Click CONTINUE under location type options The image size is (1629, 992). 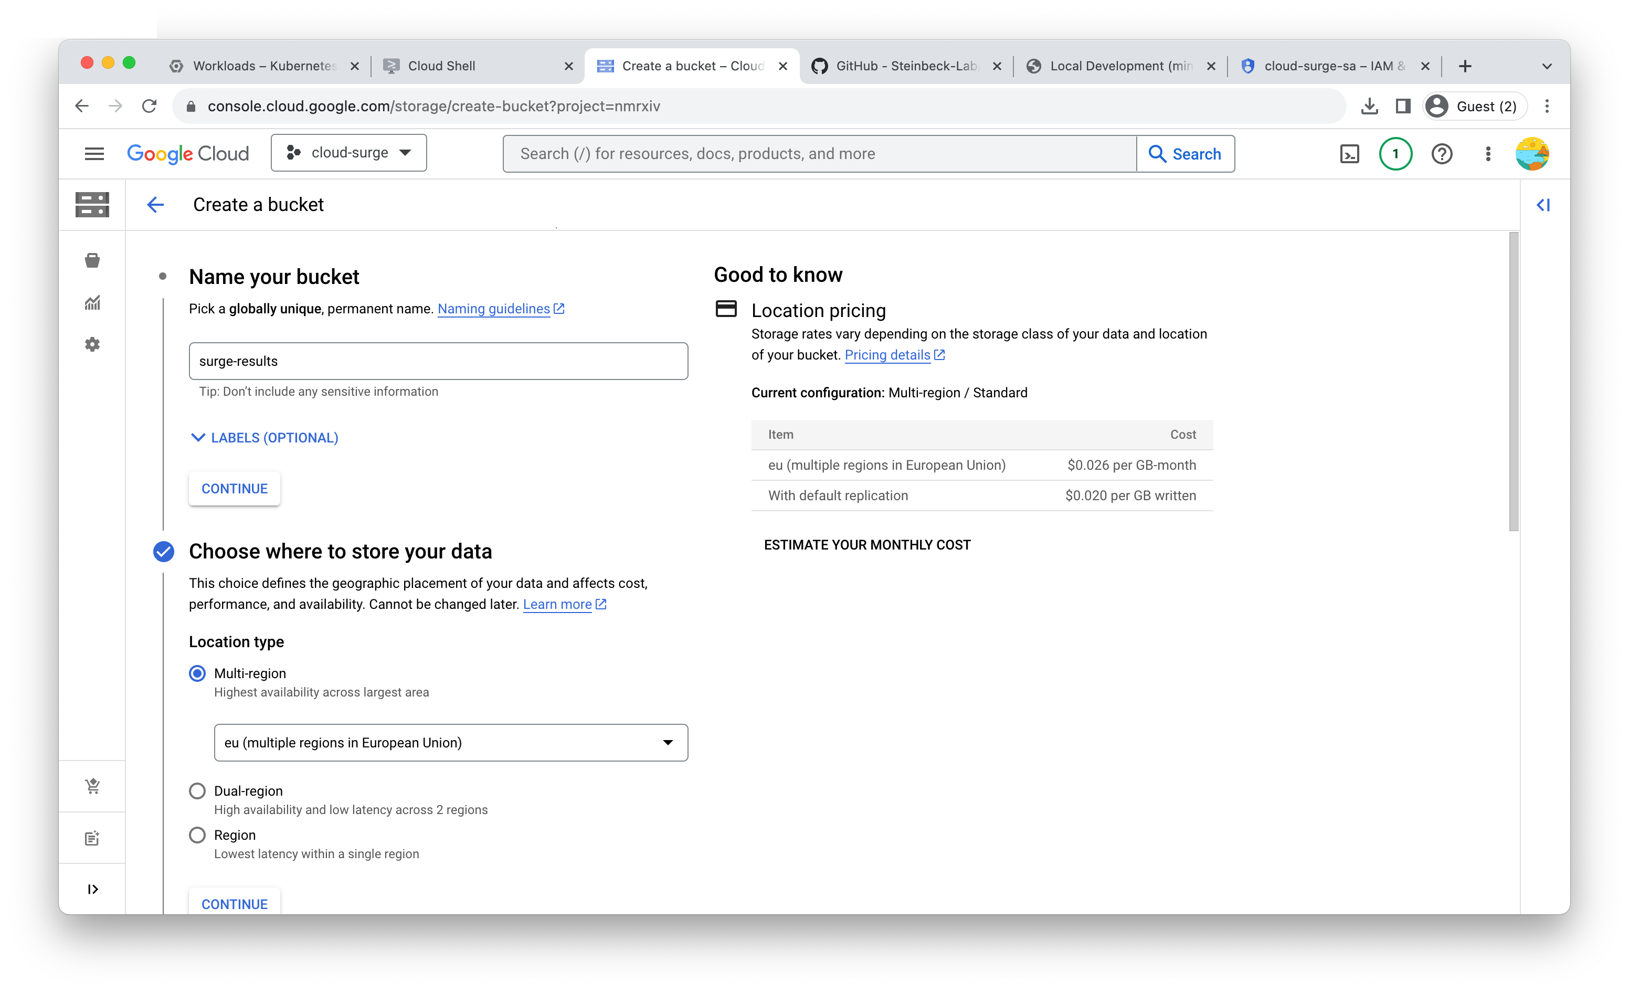click(x=234, y=902)
